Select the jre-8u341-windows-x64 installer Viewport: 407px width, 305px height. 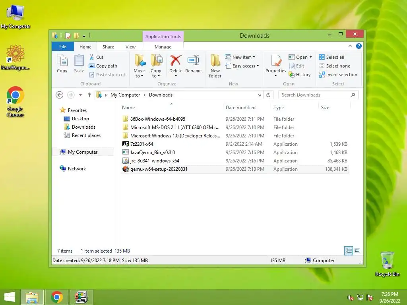pyautogui.click(x=235, y=160)
